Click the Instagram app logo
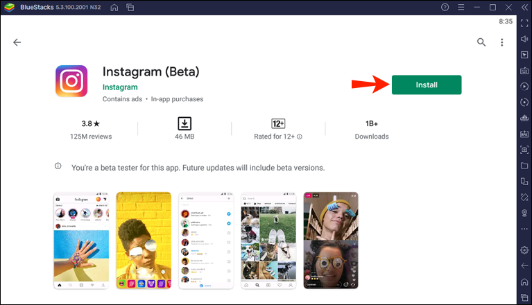 tap(71, 81)
